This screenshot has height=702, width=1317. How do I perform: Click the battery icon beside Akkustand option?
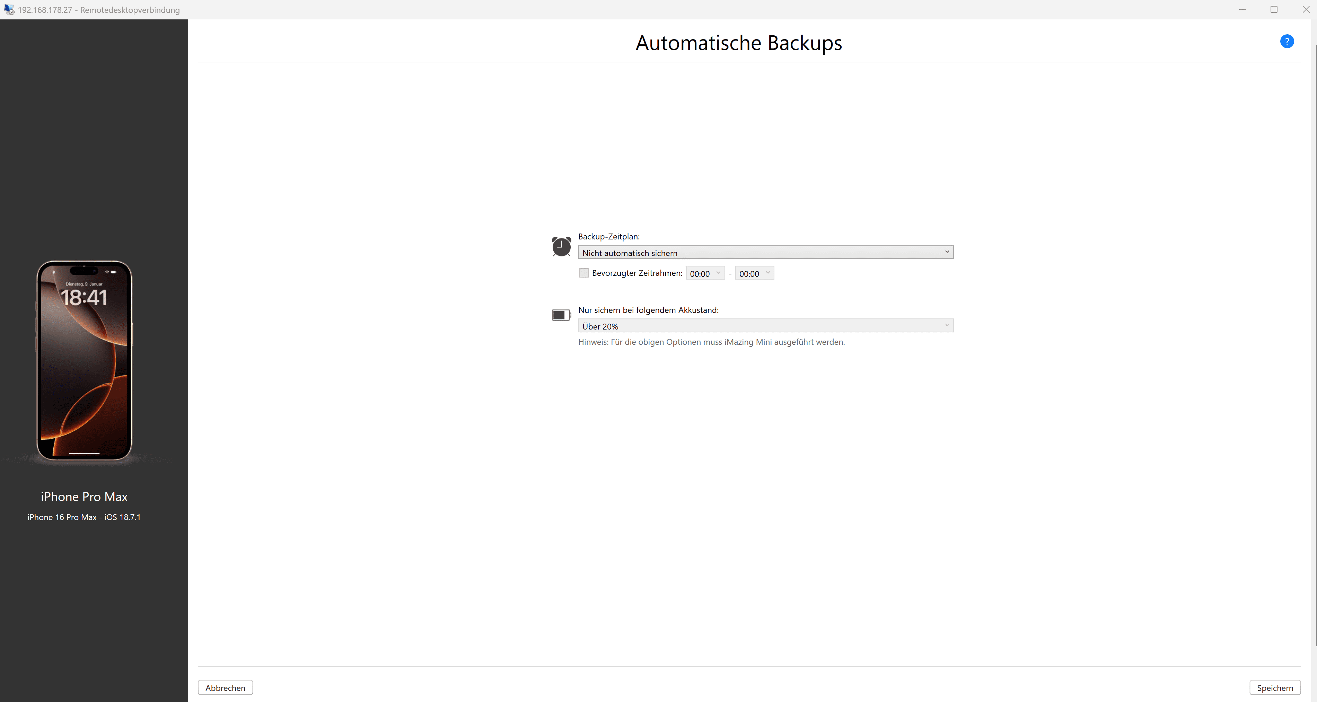(x=561, y=315)
